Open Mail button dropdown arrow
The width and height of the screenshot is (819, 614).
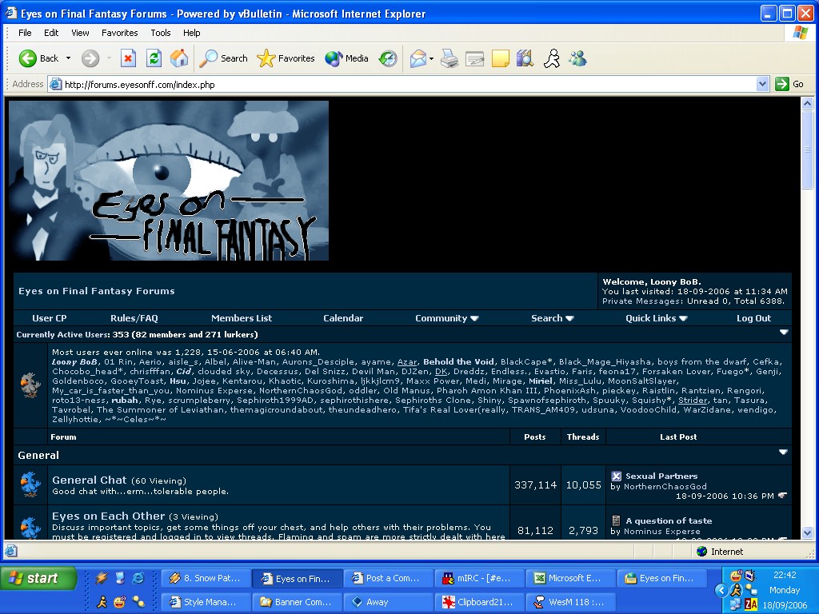(x=431, y=58)
